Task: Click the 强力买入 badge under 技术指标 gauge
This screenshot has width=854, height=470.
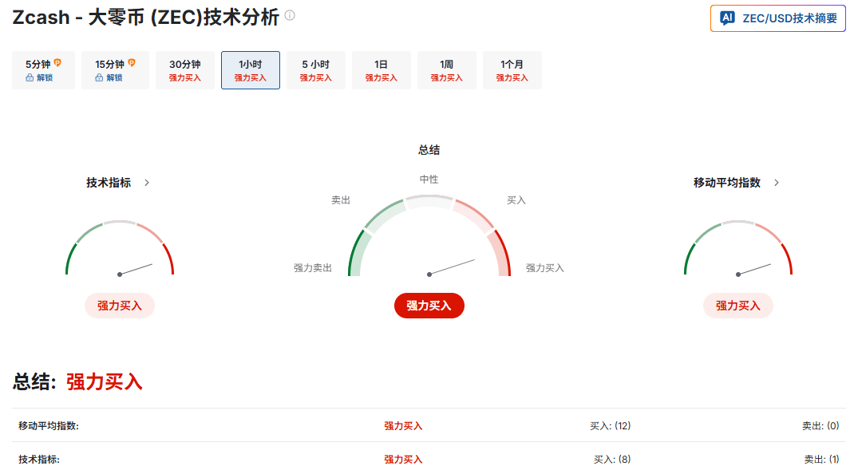Action: 119,306
